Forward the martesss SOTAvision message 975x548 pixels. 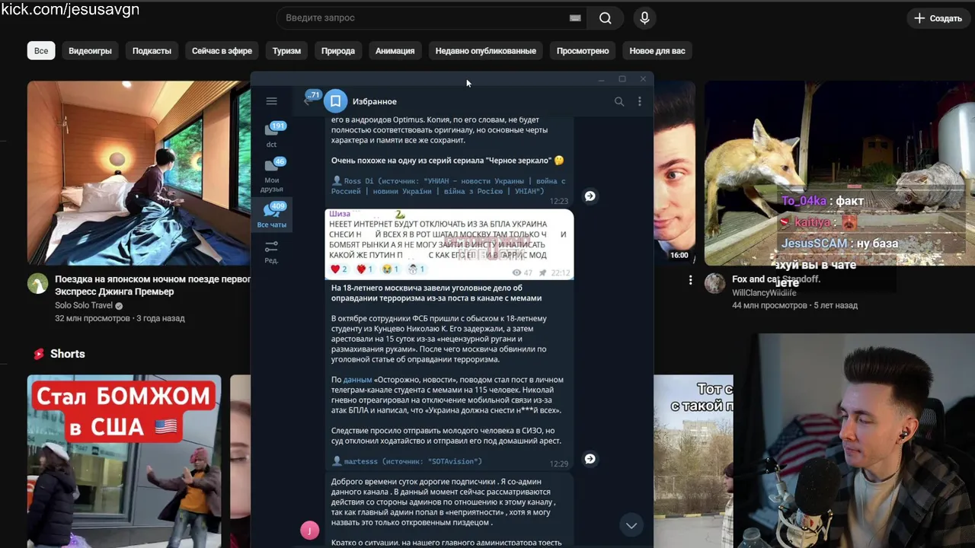590,459
